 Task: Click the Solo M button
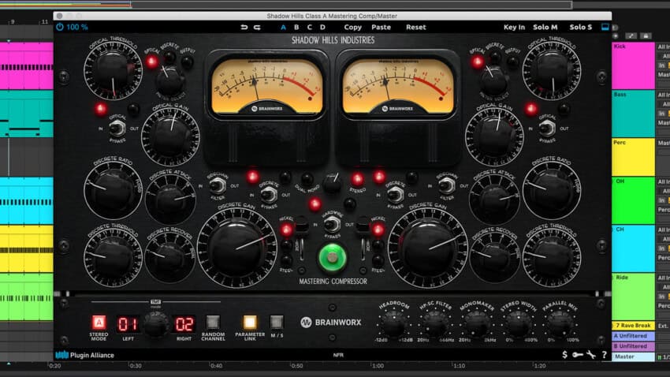click(545, 27)
